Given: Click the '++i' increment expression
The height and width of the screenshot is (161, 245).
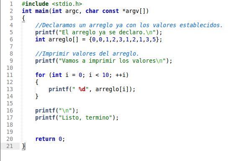Looking at the screenshot, I should 121,75.
